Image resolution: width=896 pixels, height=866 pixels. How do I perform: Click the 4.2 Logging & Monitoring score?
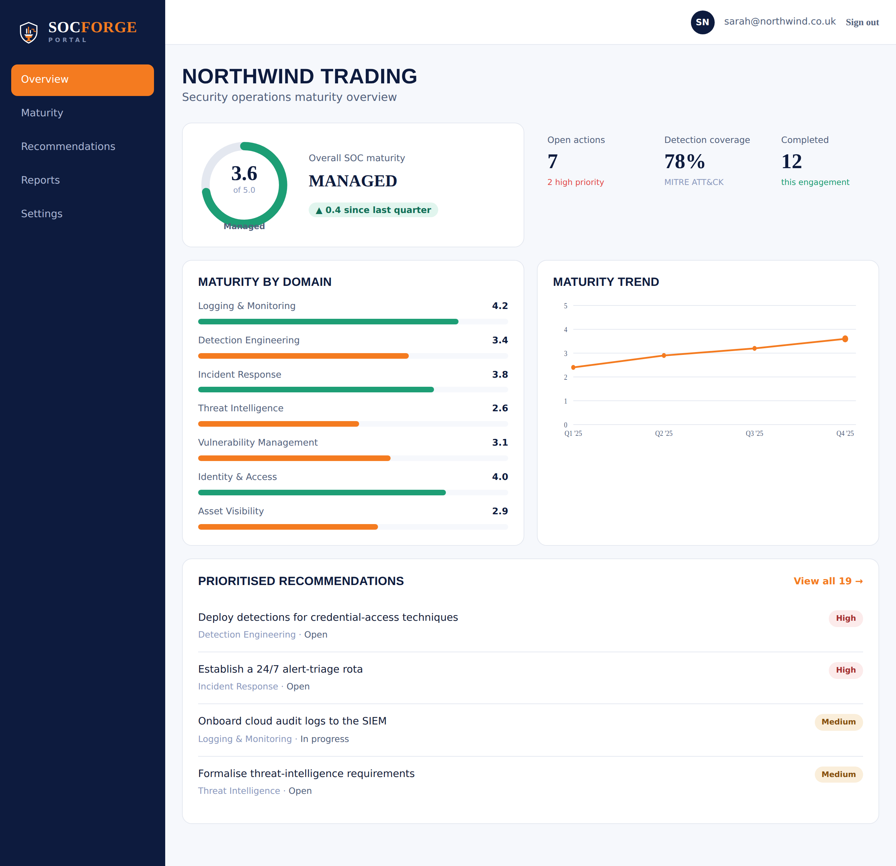click(x=500, y=305)
